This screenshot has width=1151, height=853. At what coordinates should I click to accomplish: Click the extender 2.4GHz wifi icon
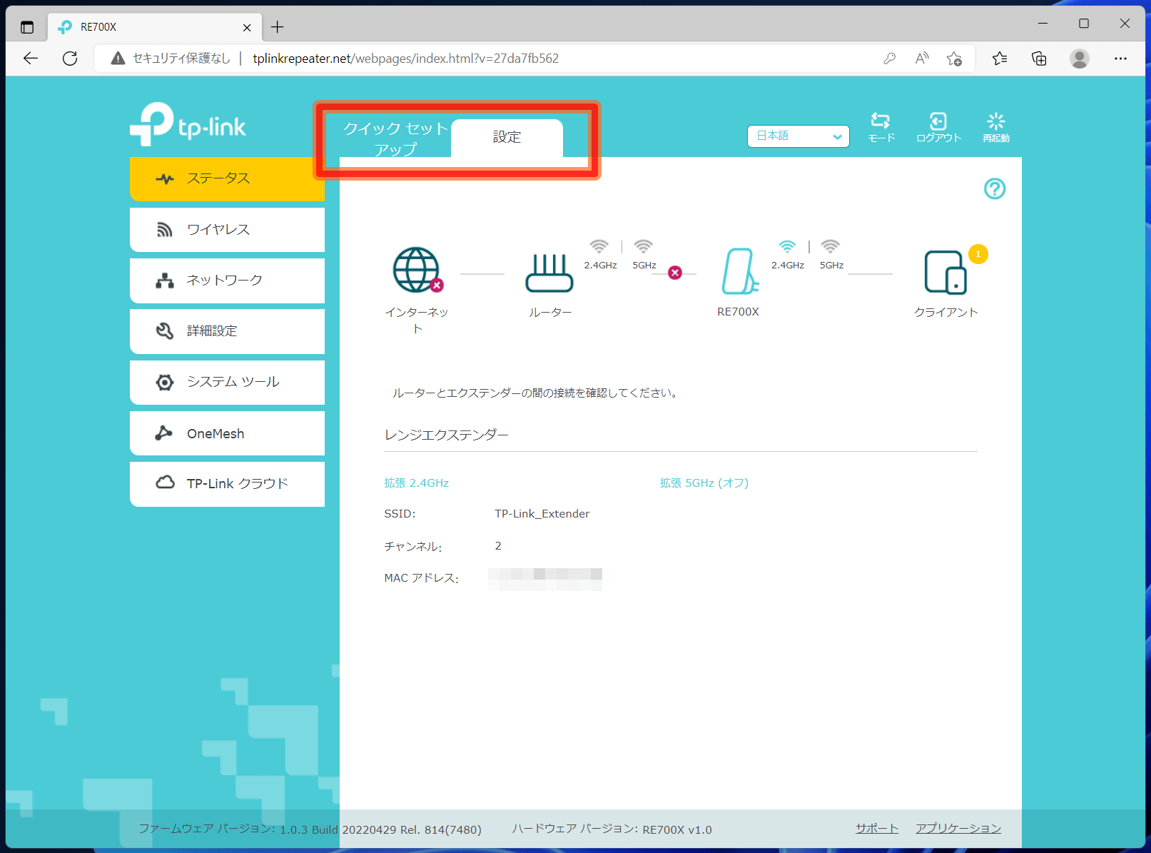(x=787, y=246)
